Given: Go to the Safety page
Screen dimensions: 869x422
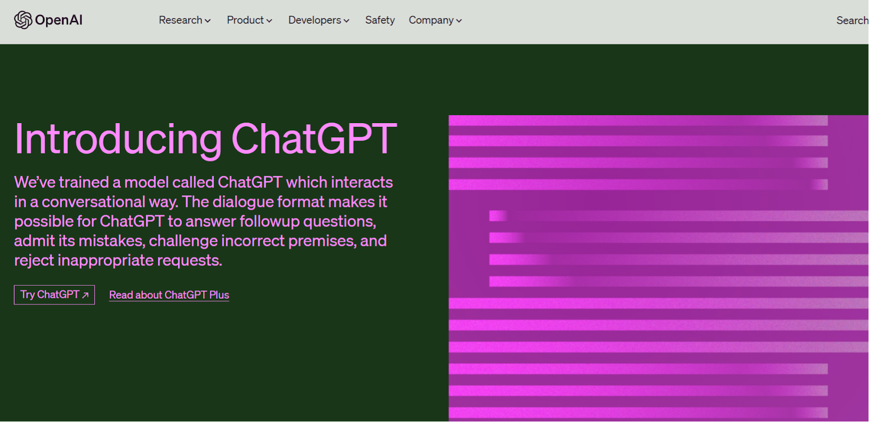Looking at the screenshot, I should point(380,20).
